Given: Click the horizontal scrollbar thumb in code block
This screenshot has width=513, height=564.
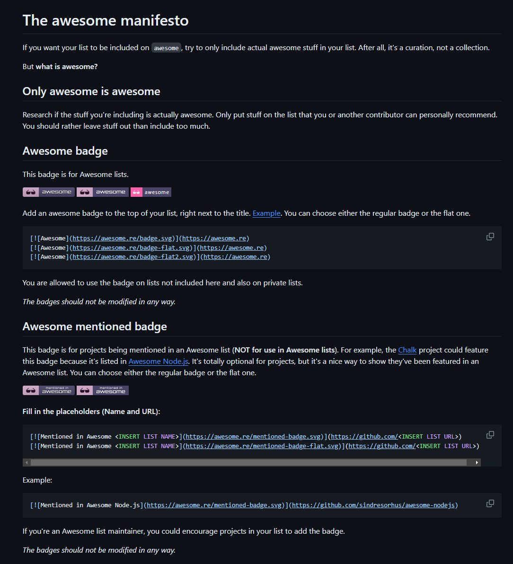Looking at the screenshot, I should coord(248,463).
